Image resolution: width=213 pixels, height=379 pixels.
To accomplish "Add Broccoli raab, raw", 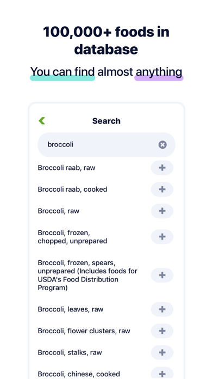I will tap(162, 168).
